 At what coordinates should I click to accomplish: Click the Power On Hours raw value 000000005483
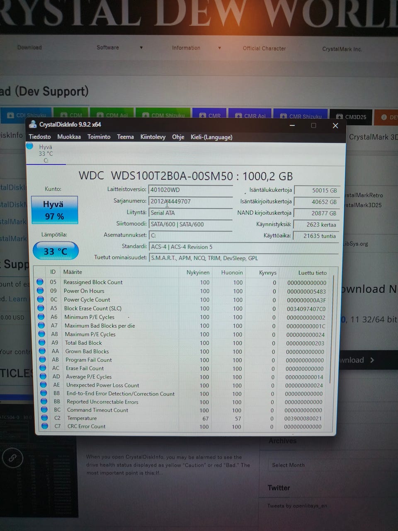[306, 291]
